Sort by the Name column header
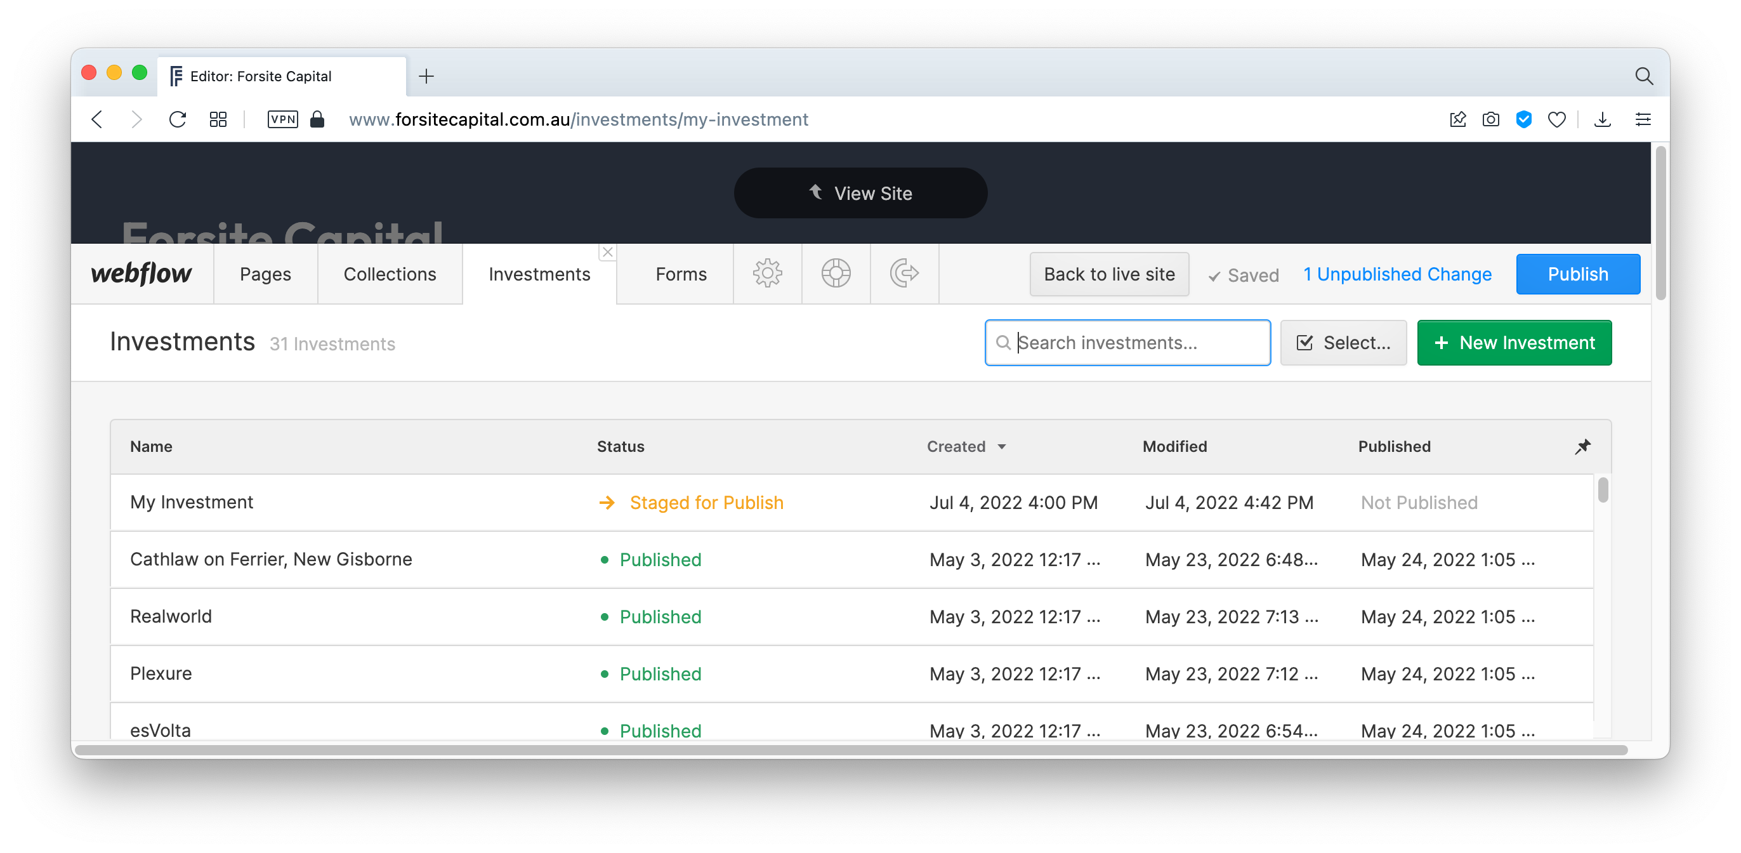 (152, 446)
